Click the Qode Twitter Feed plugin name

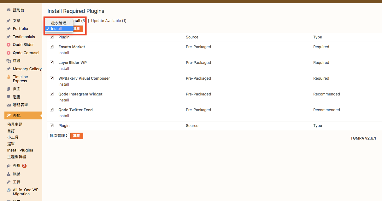(x=75, y=110)
